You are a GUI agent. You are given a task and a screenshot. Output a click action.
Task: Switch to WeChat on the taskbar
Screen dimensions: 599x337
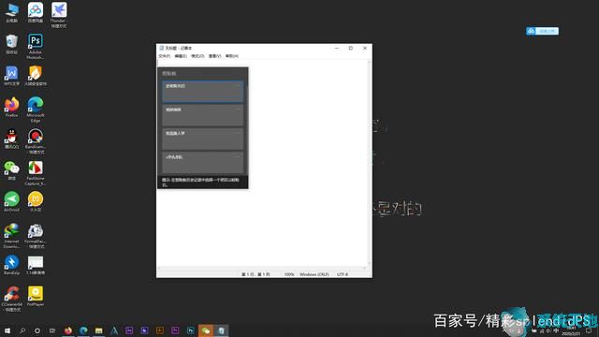[206, 330]
